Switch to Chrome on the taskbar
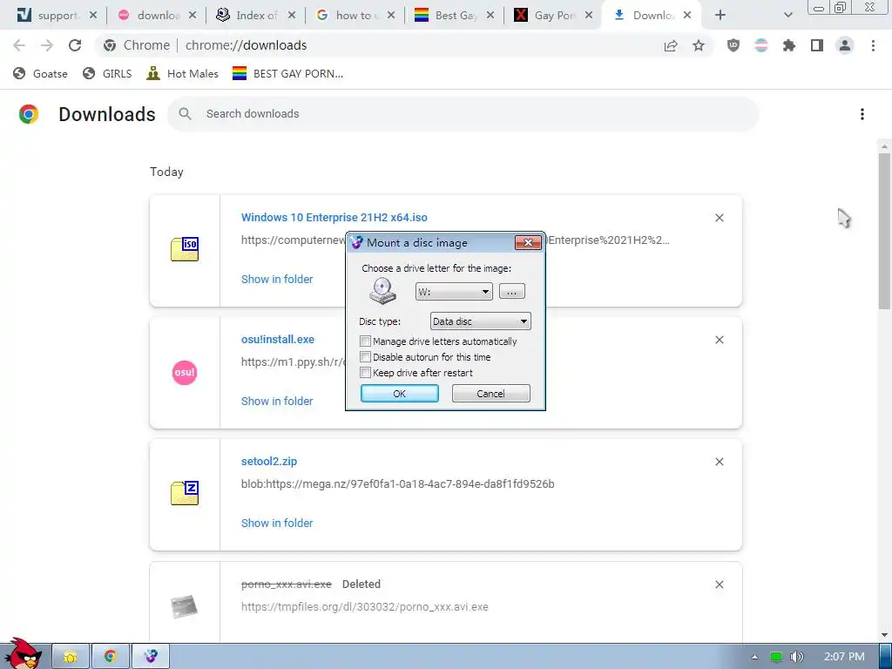The width and height of the screenshot is (892, 669). point(111,657)
